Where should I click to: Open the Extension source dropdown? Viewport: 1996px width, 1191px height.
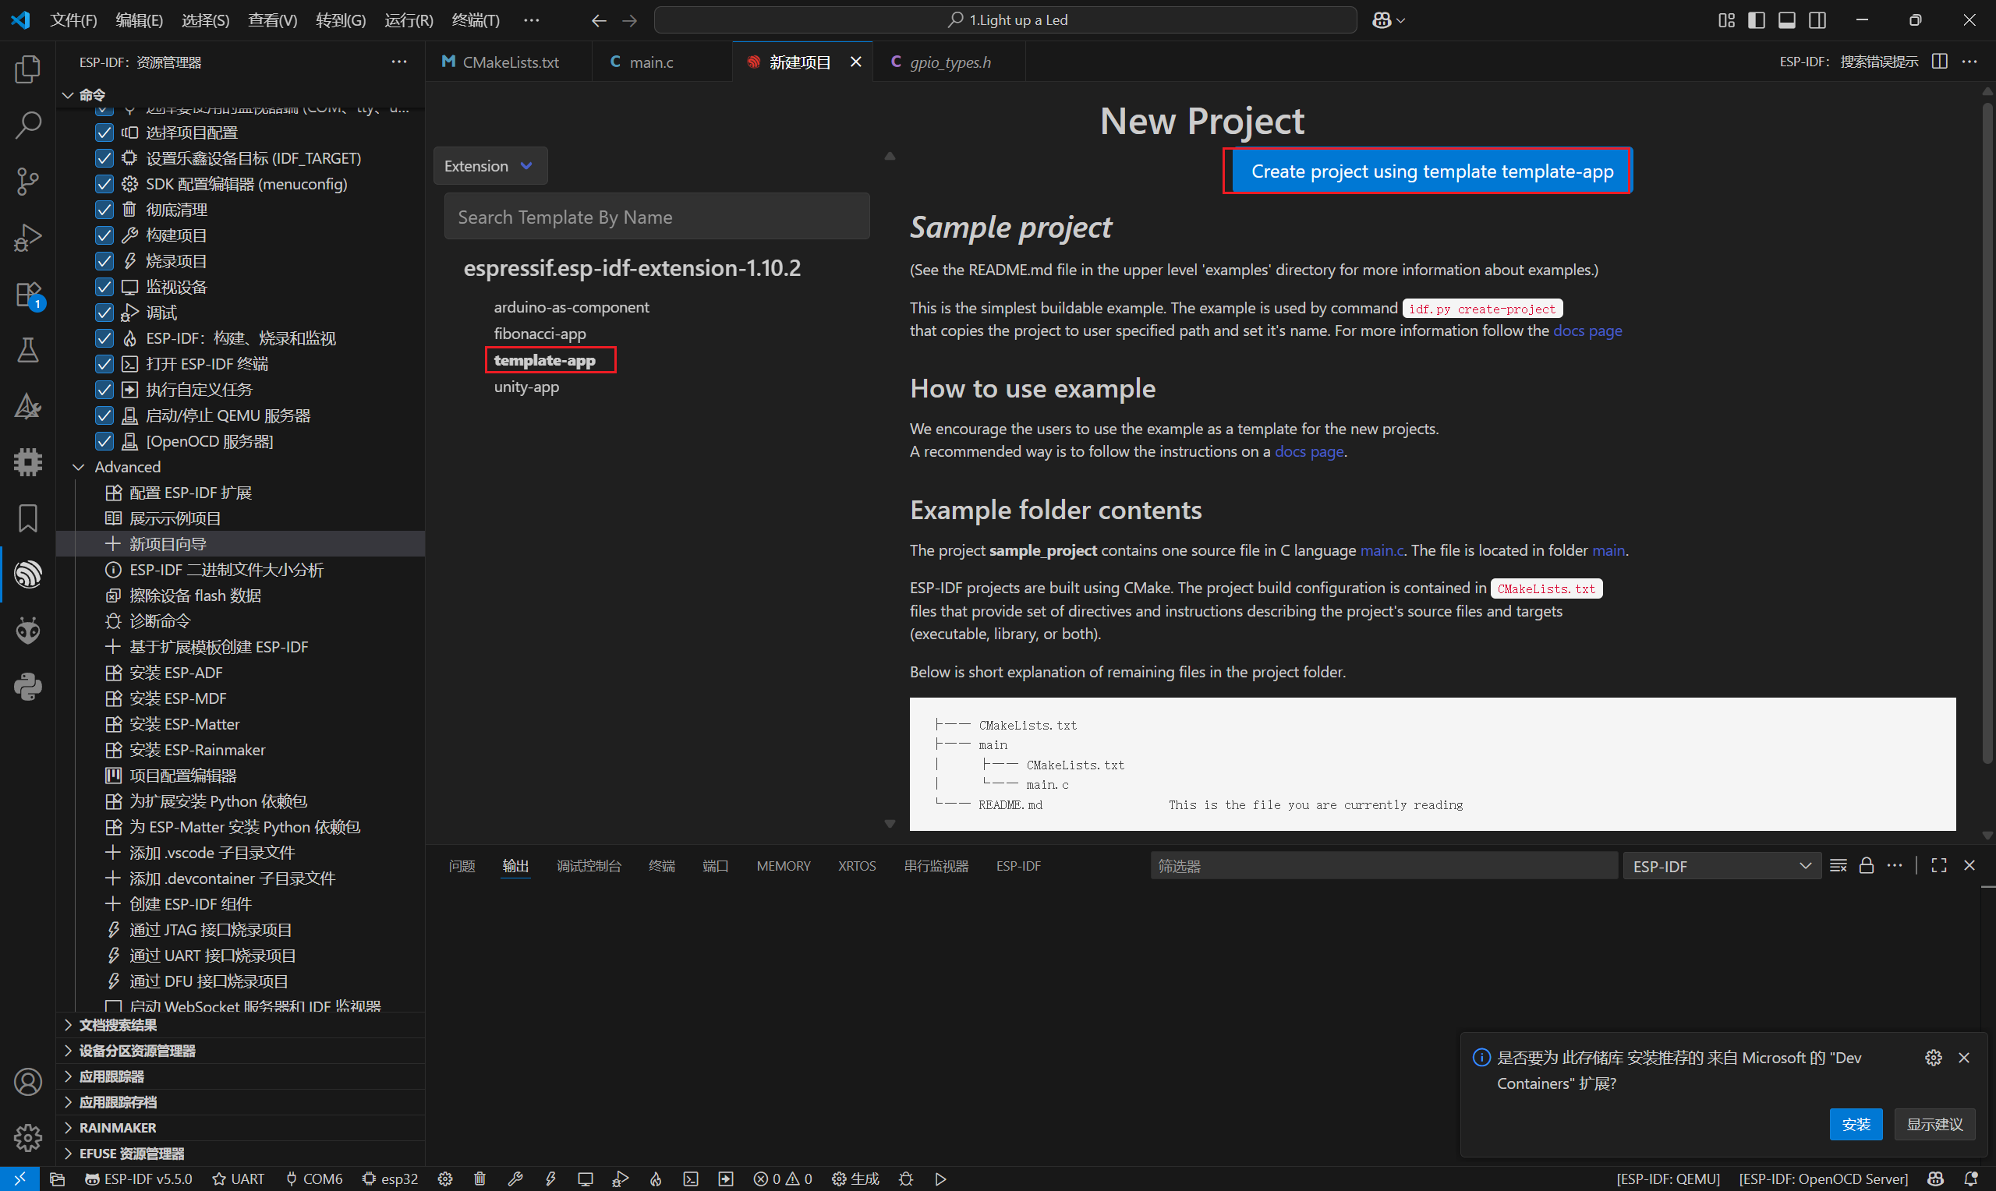[490, 166]
